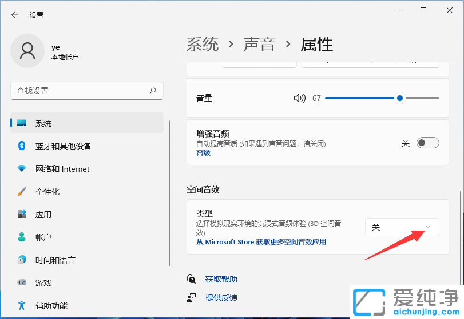
Task: Click the 音量 label
Action: [204, 98]
